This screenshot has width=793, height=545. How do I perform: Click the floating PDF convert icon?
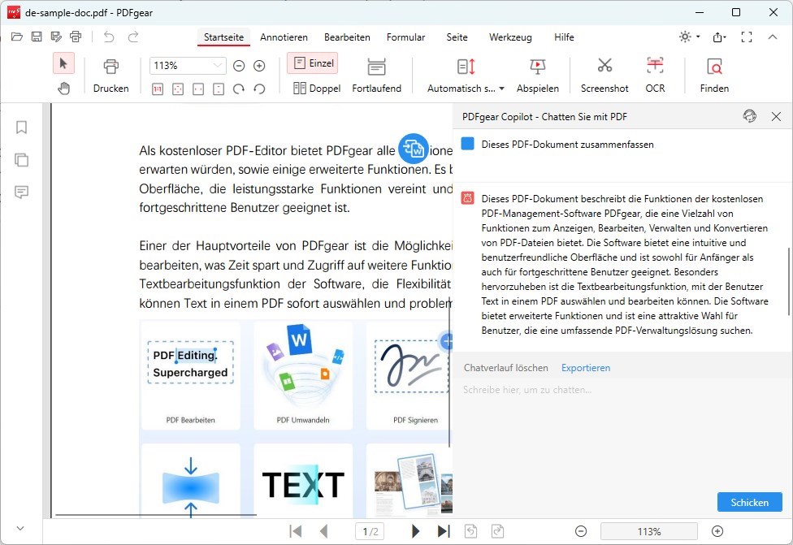pos(414,149)
